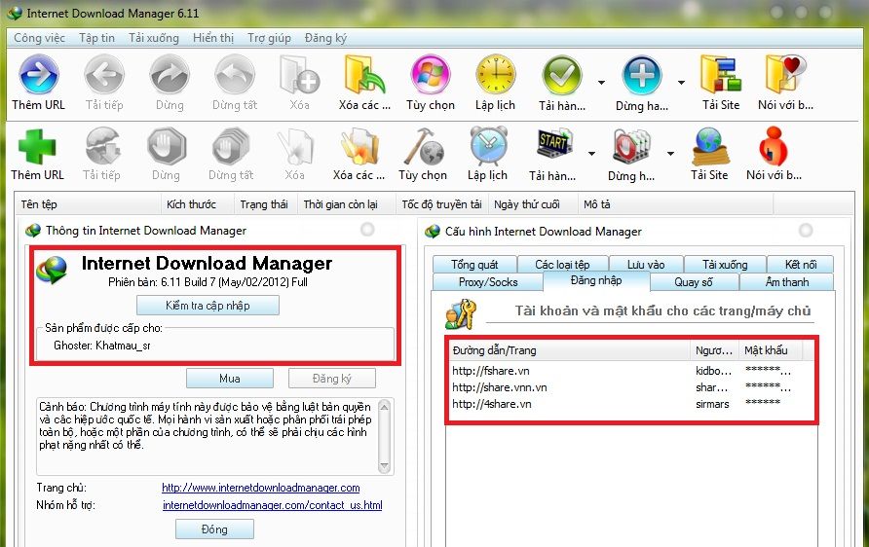This screenshot has width=869, height=547.
Task: Click scrollbar up arrow in the warning text box
Action: pyautogui.click(x=384, y=407)
